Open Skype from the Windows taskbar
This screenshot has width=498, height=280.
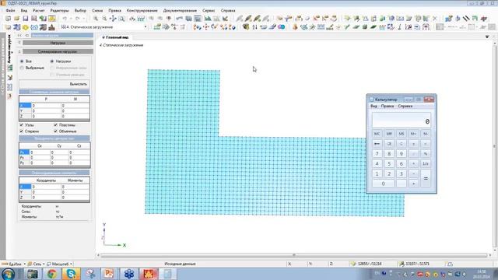71,274
